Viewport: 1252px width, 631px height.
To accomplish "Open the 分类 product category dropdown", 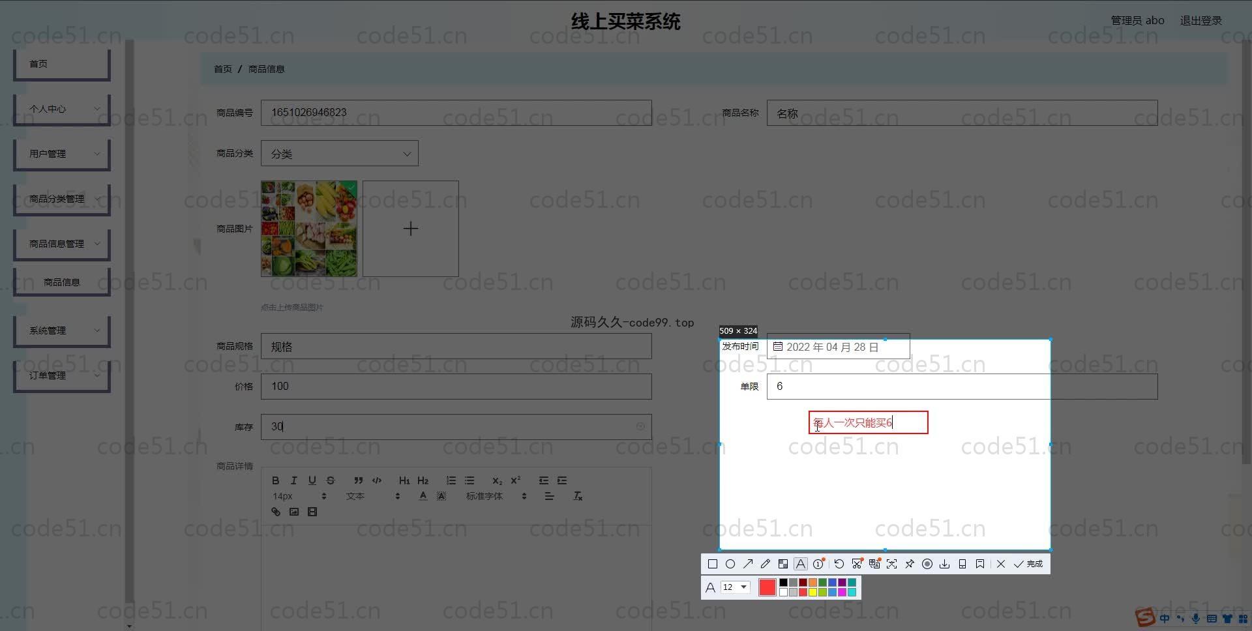I will pyautogui.click(x=340, y=154).
